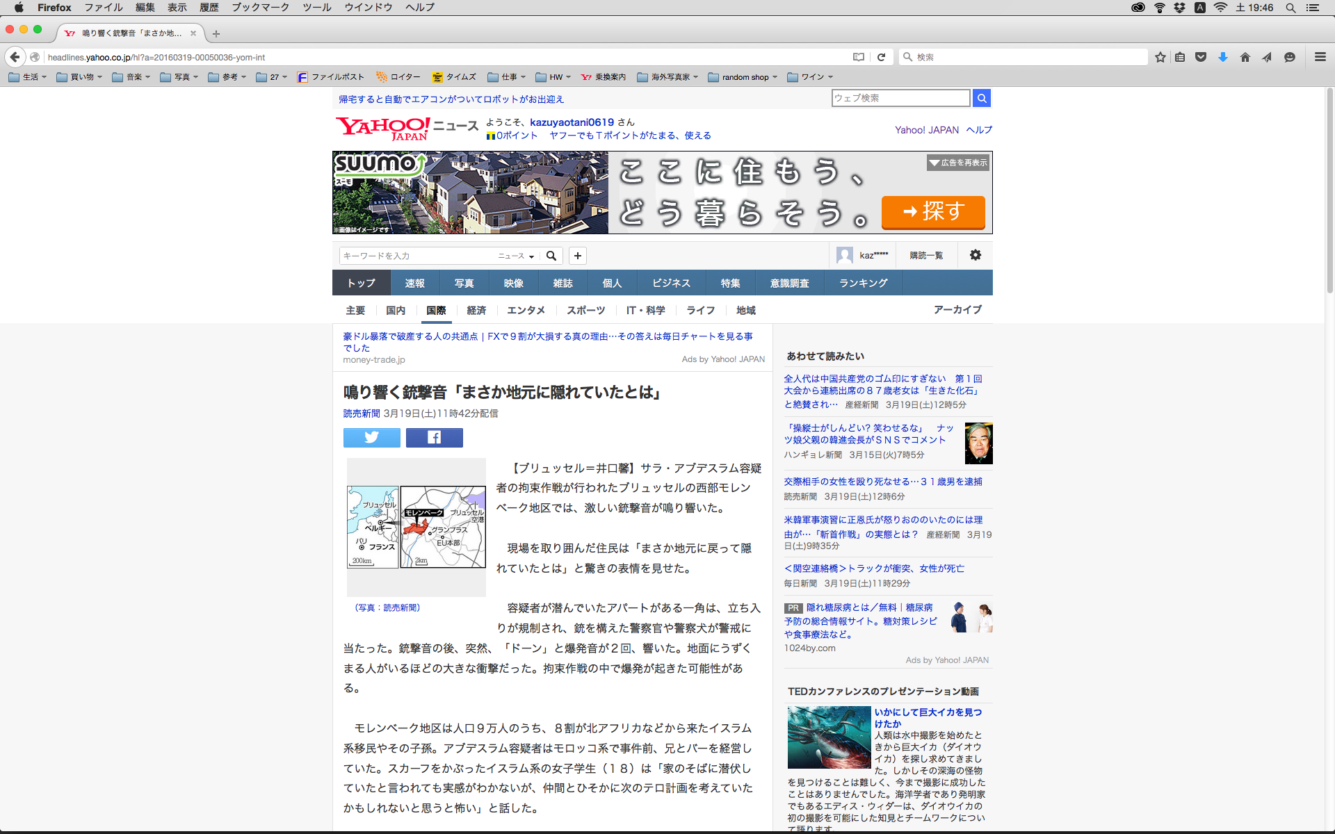Open the downloads arrow icon

[1222, 57]
